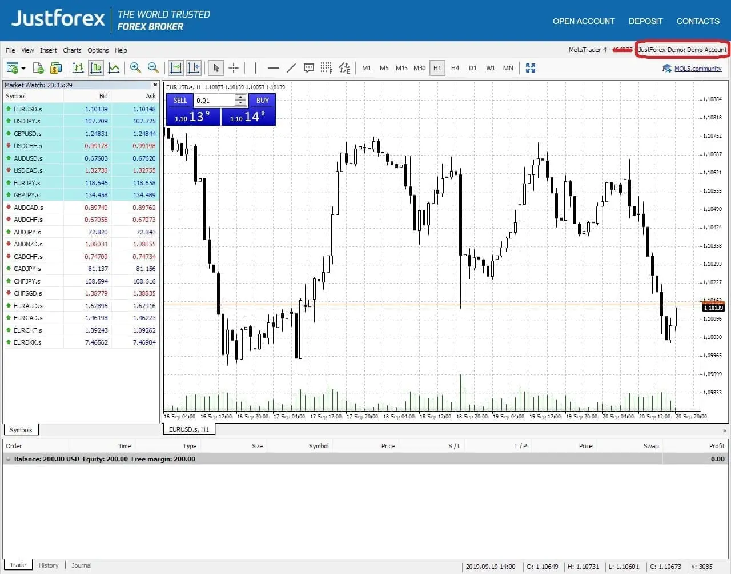Switch the chart to candlestick mode
The width and height of the screenshot is (731, 574).
(x=96, y=68)
